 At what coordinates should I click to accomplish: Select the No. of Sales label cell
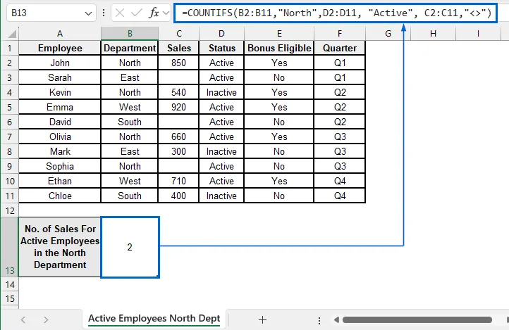[x=60, y=247]
